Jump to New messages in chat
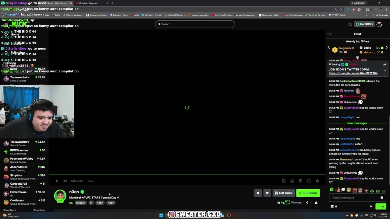 click(x=357, y=123)
